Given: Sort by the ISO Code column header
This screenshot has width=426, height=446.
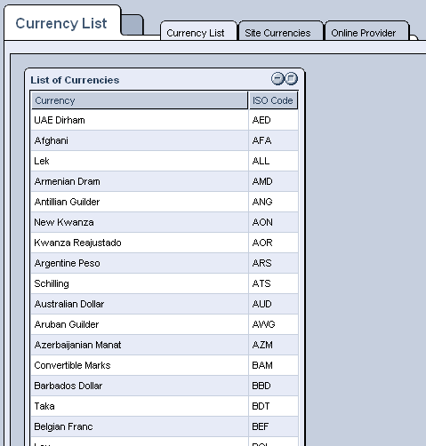Looking at the screenshot, I should [273, 100].
